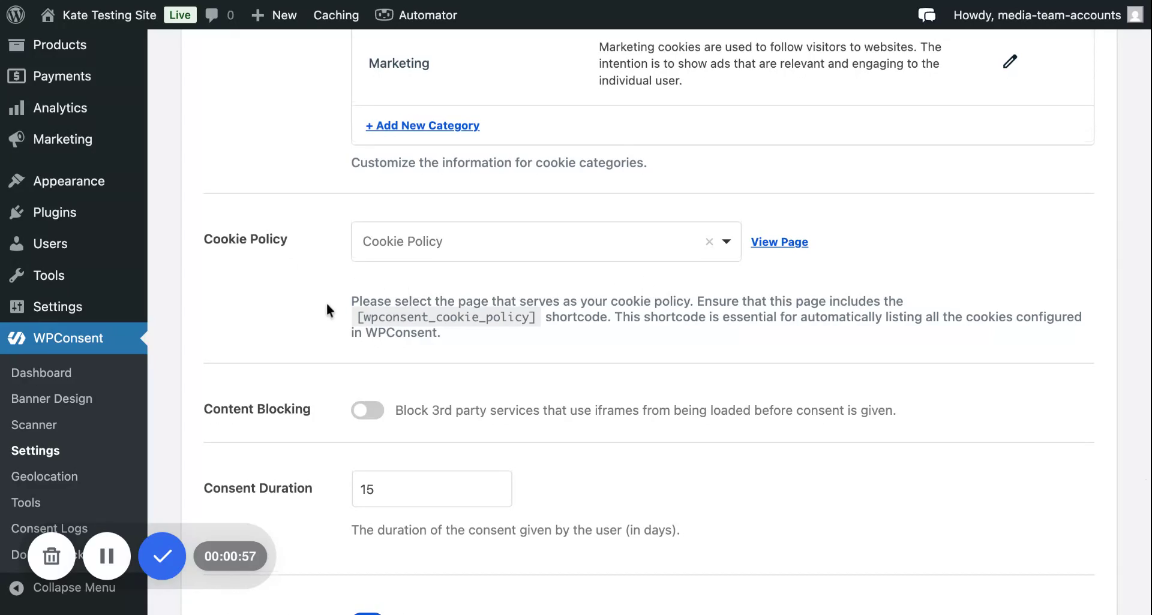Expand the Cookie Policy page dropdown
The height and width of the screenshot is (615, 1152).
(726, 242)
